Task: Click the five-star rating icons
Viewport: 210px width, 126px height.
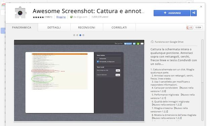Action: 38,17
